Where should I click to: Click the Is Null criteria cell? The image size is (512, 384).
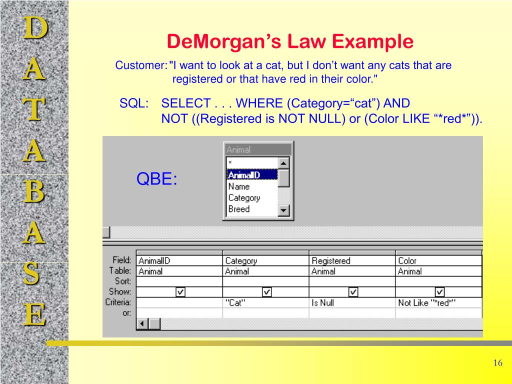click(352, 302)
